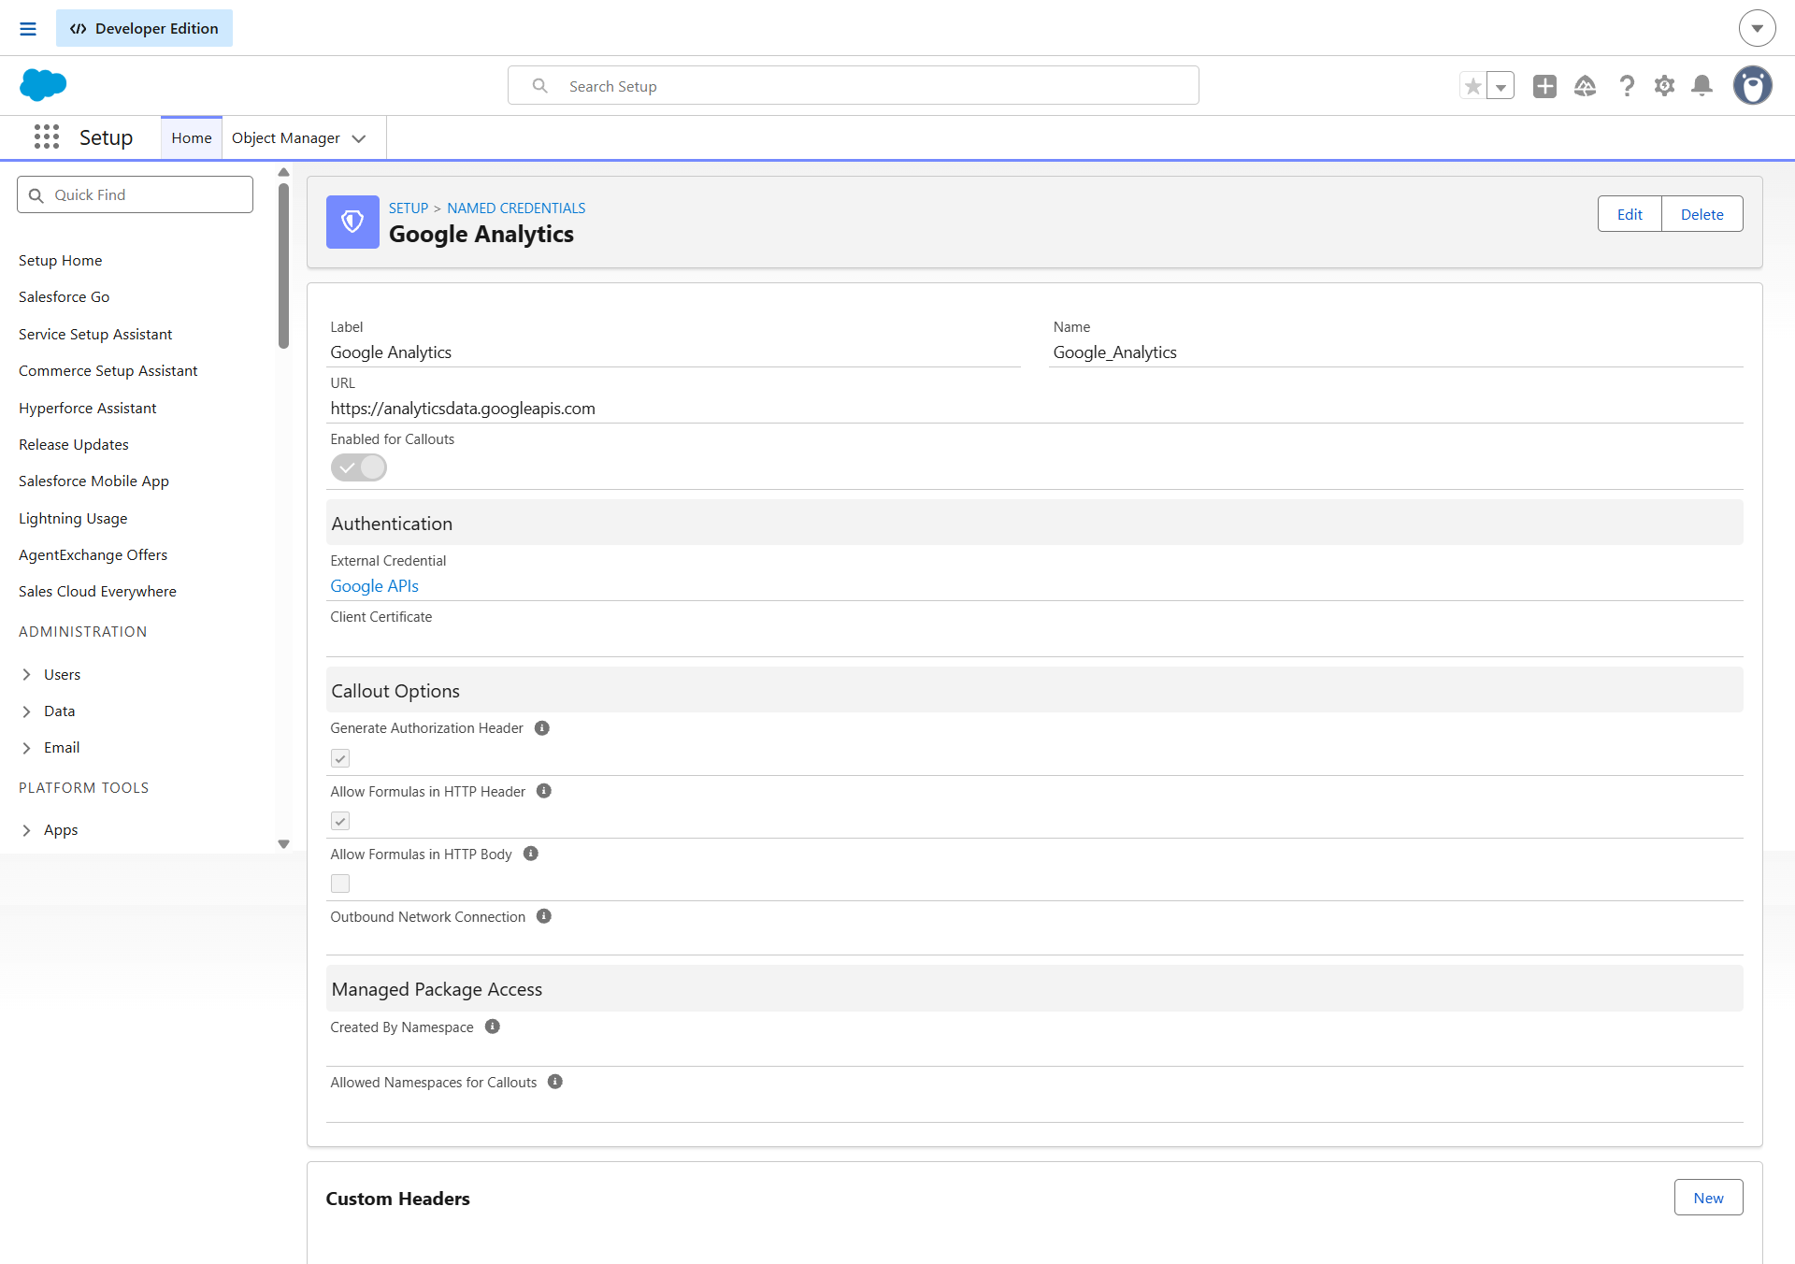Open Sales Cloud Everywhere in the sidebar
The width and height of the screenshot is (1795, 1264).
pos(98,592)
